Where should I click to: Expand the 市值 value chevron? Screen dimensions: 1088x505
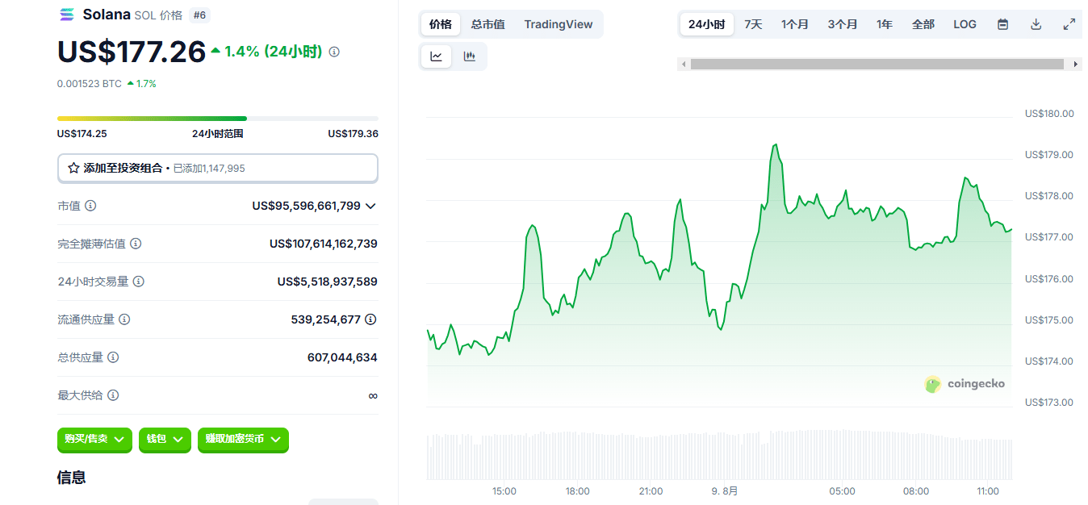coord(370,206)
